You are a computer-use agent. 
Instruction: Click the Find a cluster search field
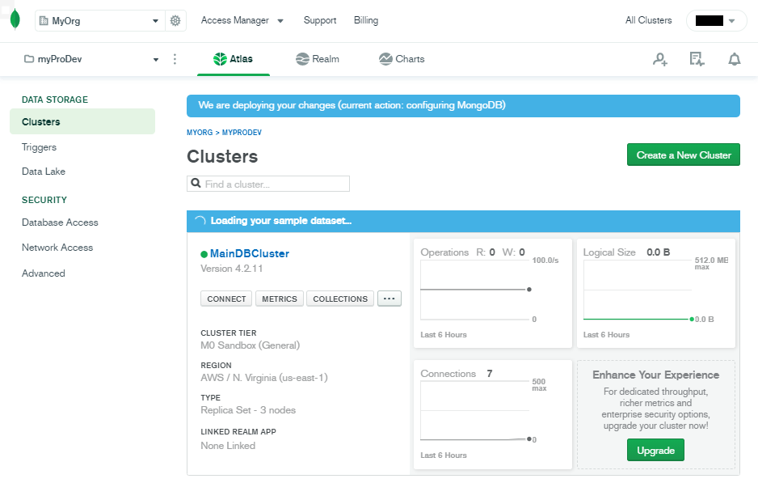click(x=275, y=184)
